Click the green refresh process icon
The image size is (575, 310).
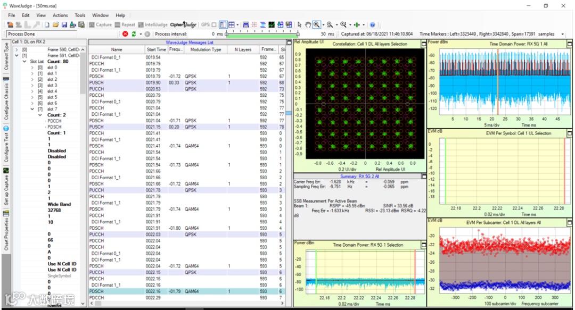pyautogui.click(x=133, y=34)
